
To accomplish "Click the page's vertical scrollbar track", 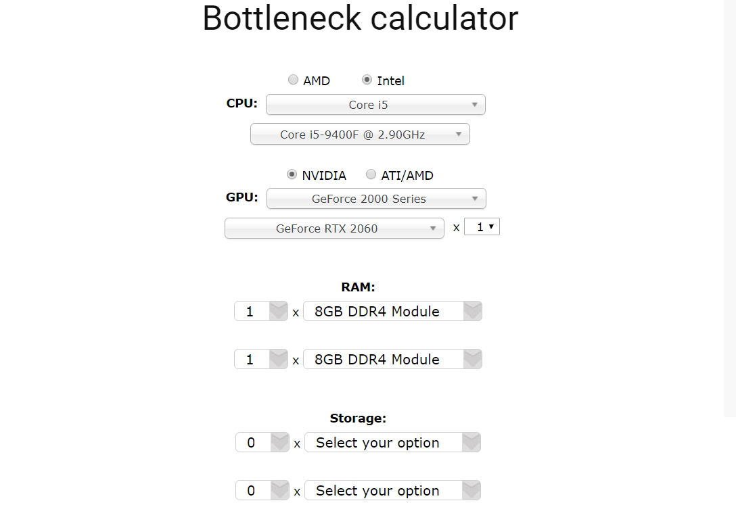I will click(730, 208).
